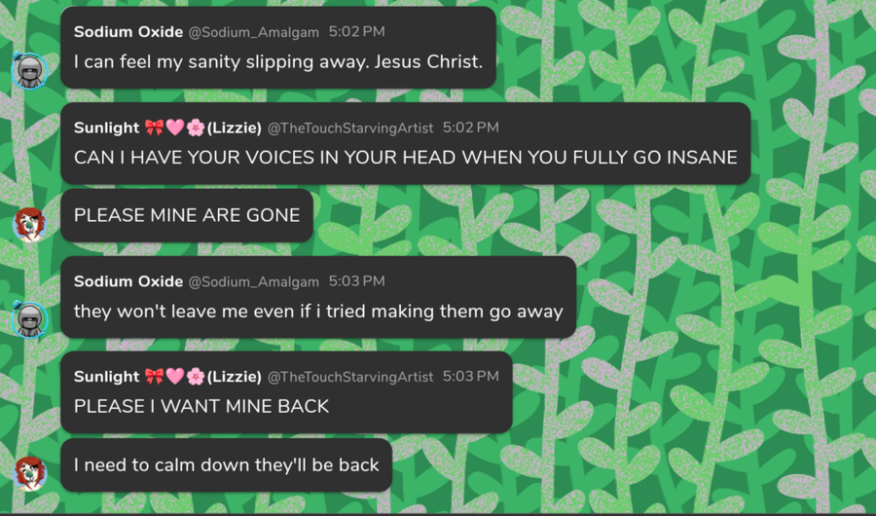Screen dimensions: 876x516
Task: Select the 'they won't leave me' message bubble
Action: pos(318,297)
